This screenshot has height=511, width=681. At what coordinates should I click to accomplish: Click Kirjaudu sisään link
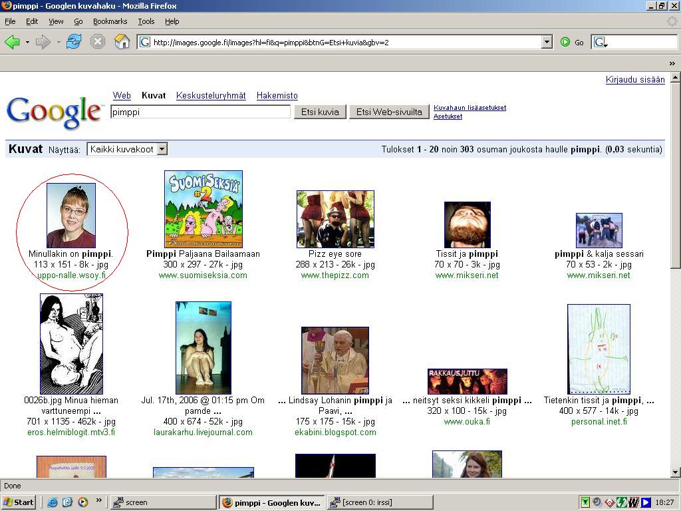(x=635, y=80)
